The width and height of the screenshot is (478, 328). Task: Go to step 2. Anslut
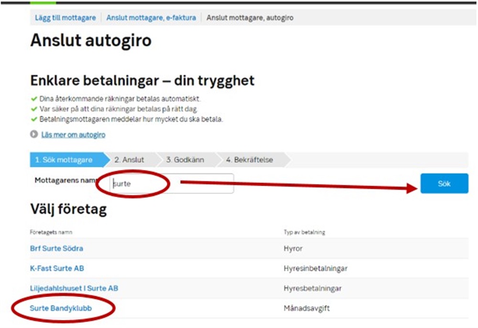pyautogui.click(x=129, y=160)
